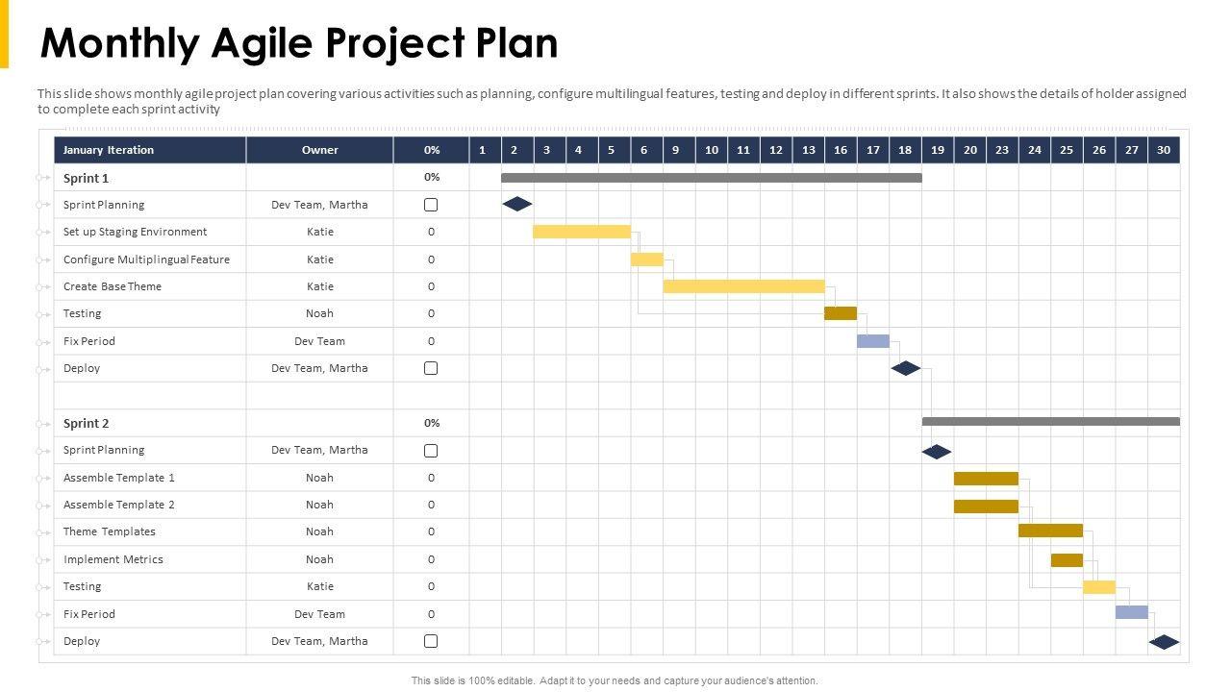The width and height of the screenshot is (1231, 692).
Task: Select the Sprint 2 Deploy milestone diamond
Action: click(1164, 642)
